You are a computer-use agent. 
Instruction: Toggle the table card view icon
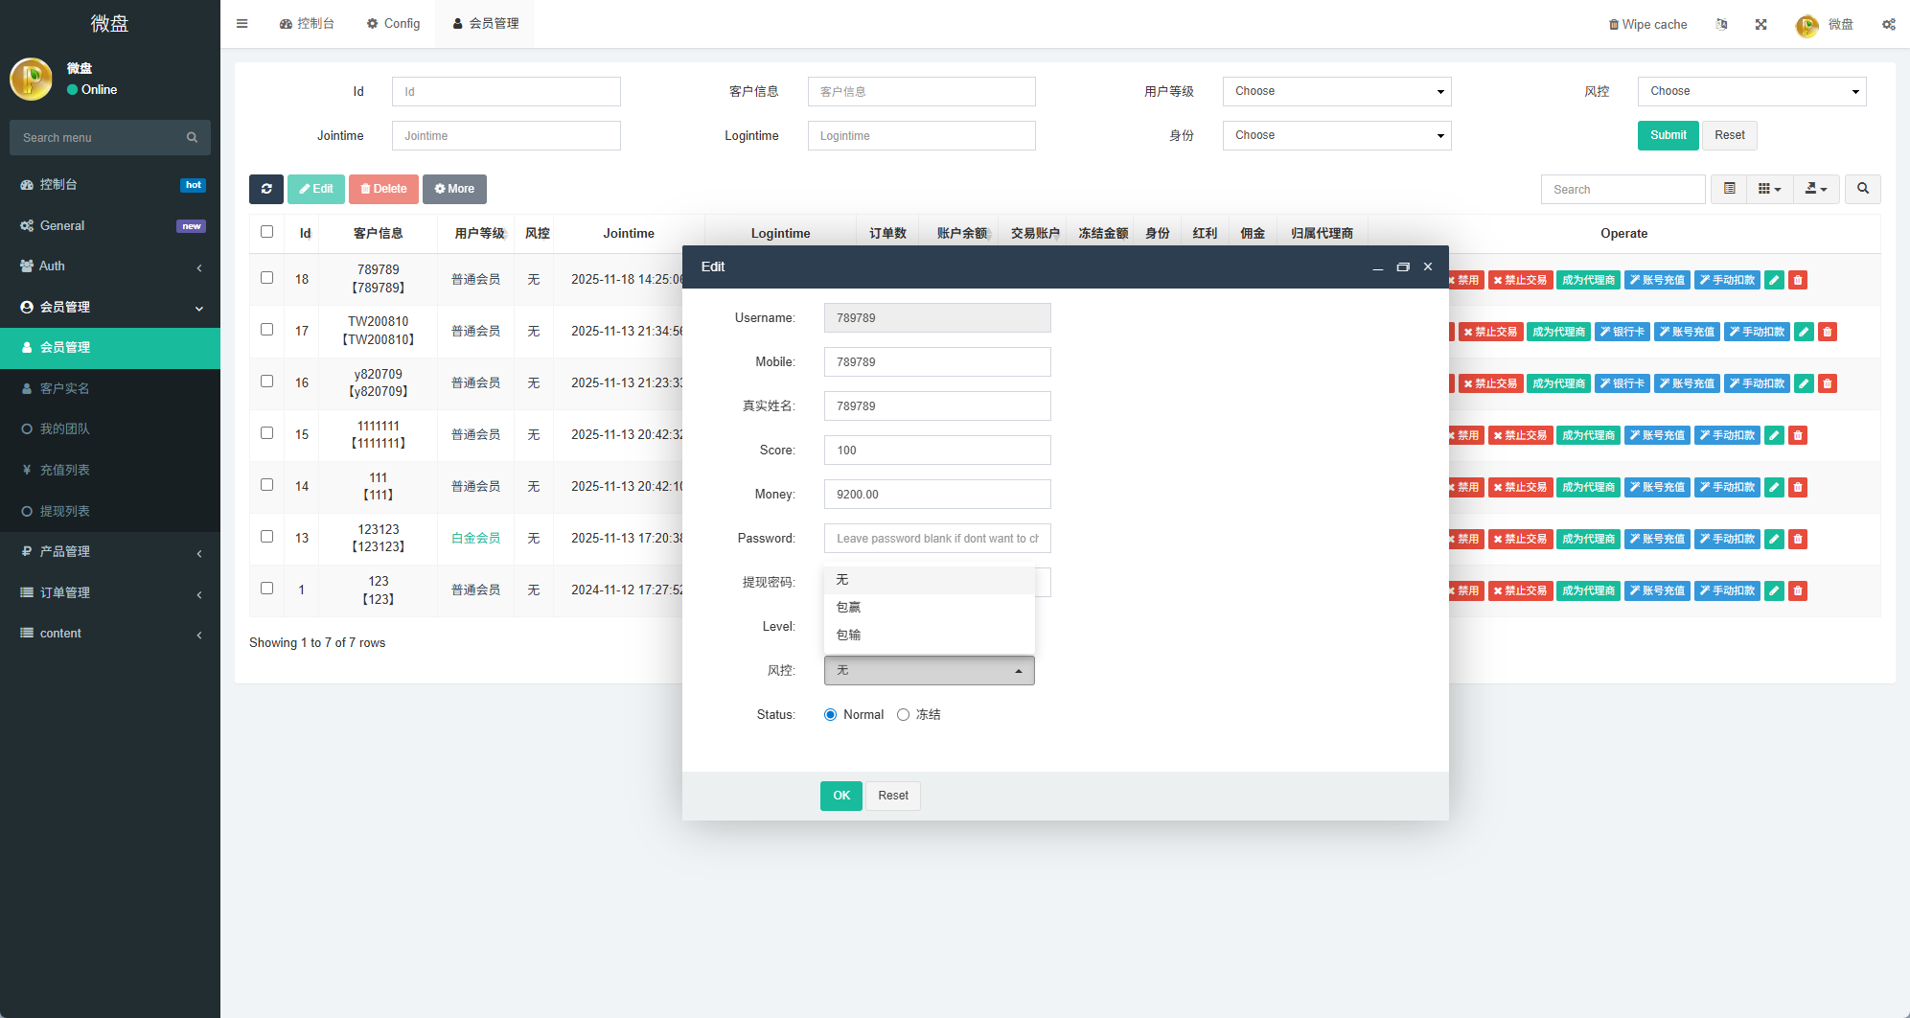click(1729, 189)
